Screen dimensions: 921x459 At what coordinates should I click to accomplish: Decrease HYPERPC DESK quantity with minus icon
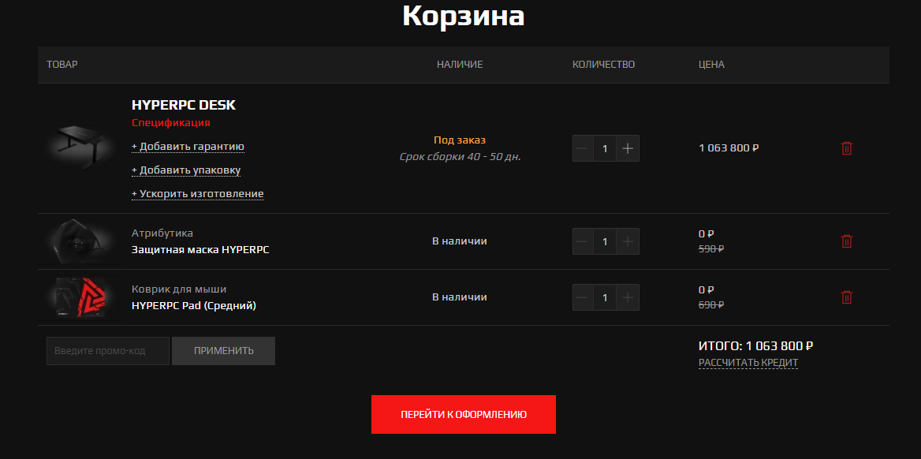(x=583, y=147)
